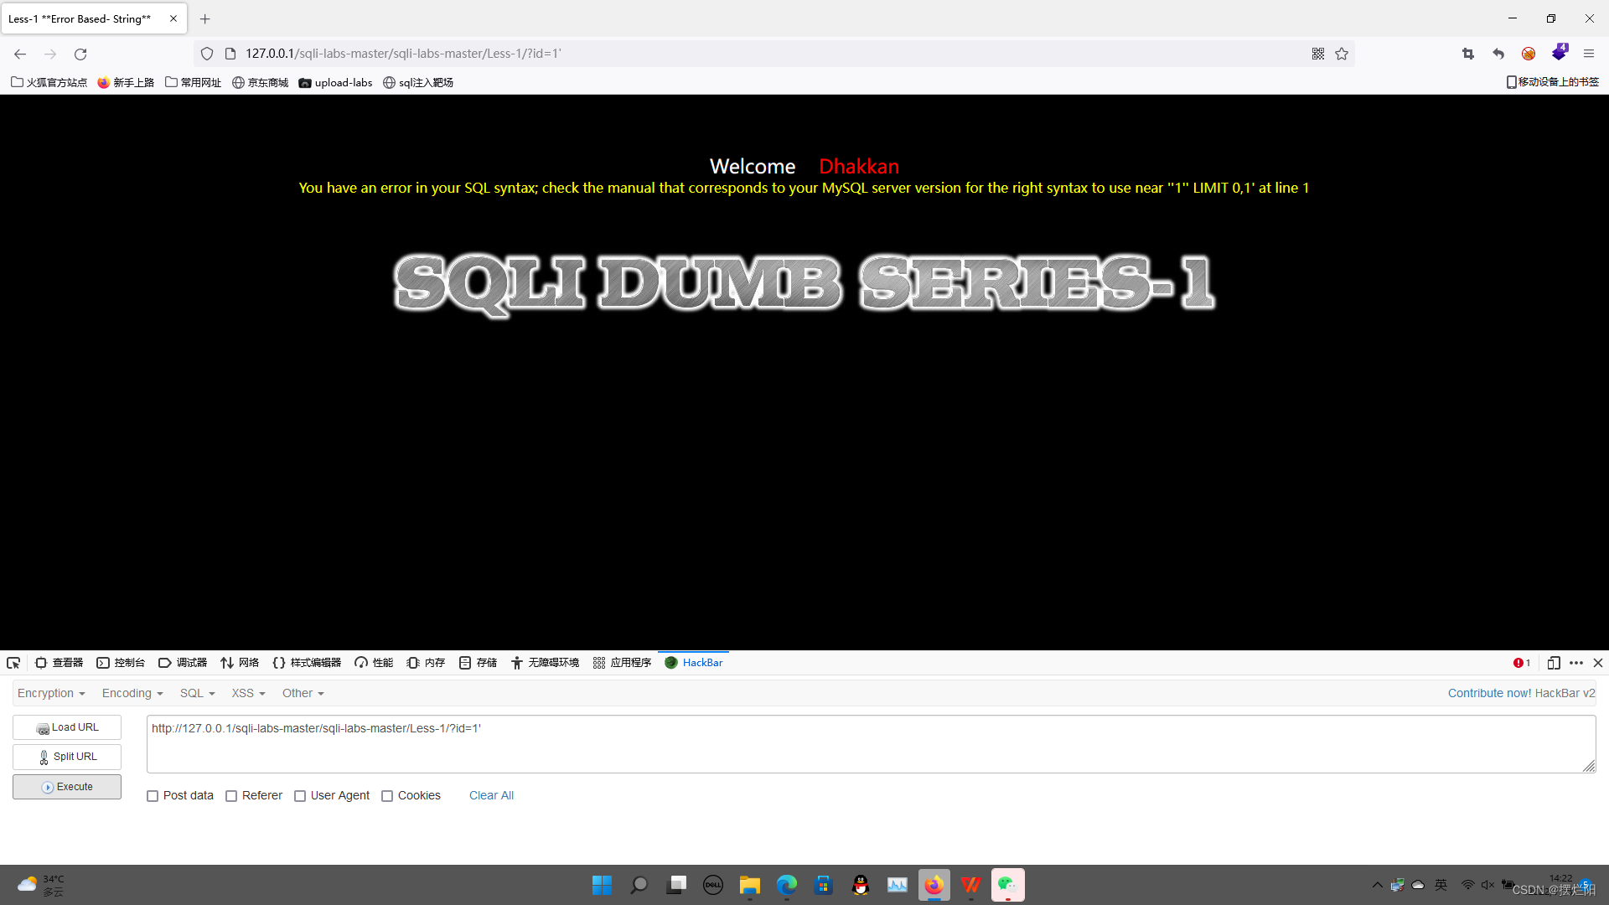Open QQ penguin icon in taskbar
The image size is (1609, 905).
point(860,885)
